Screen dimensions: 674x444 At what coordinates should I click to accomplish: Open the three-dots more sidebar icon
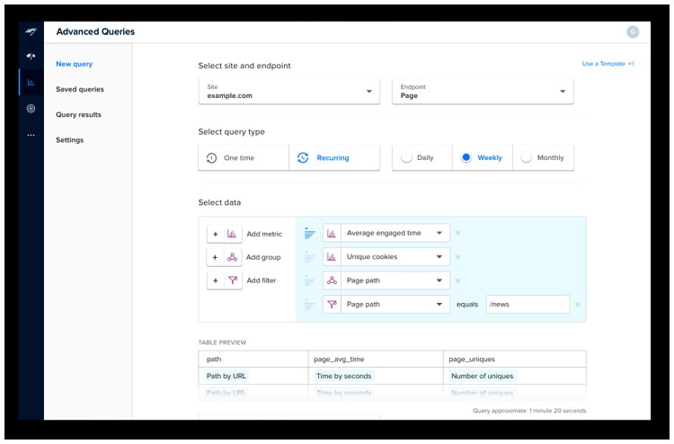31,135
